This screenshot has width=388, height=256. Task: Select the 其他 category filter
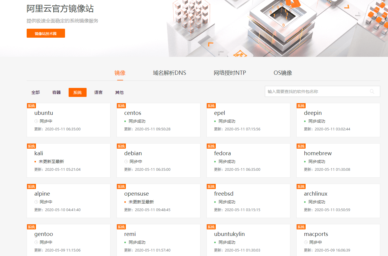[120, 92]
